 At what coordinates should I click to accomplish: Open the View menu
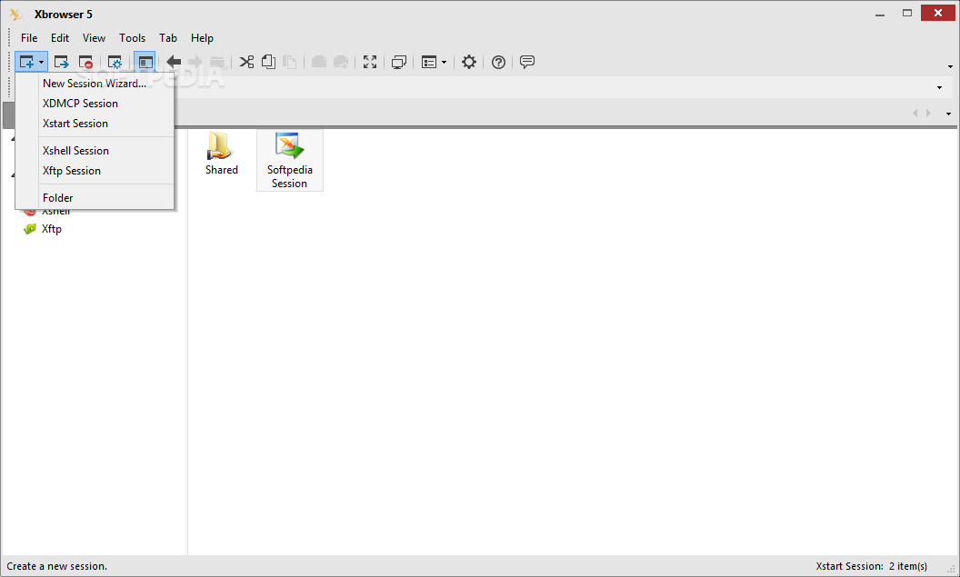point(94,38)
